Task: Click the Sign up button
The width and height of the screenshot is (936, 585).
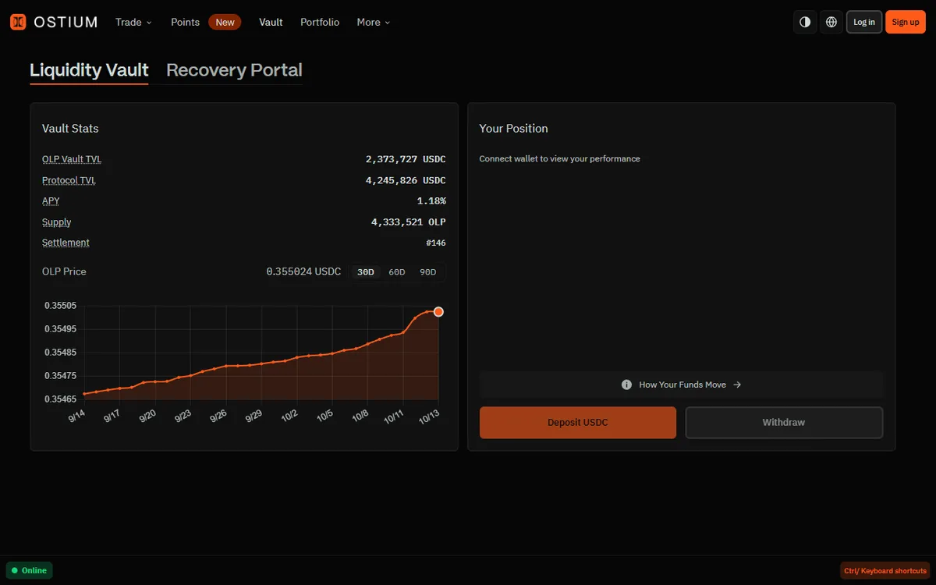Action: click(x=906, y=22)
